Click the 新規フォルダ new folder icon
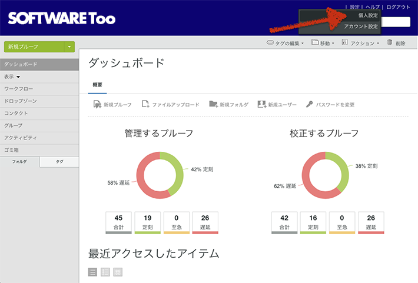 pos(213,104)
